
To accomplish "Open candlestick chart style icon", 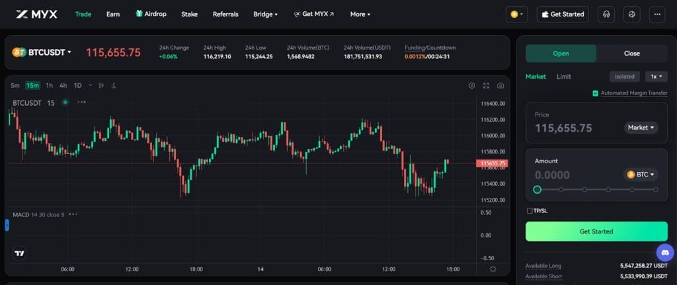I will pos(102,85).
